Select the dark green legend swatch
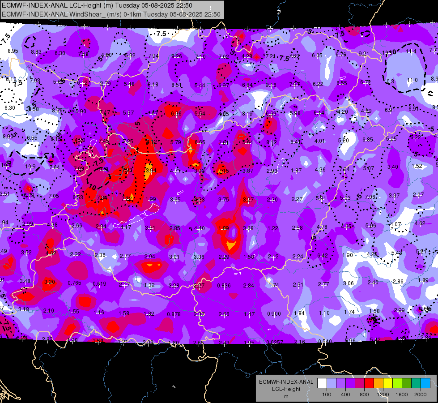438x403 pixels. point(406,383)
